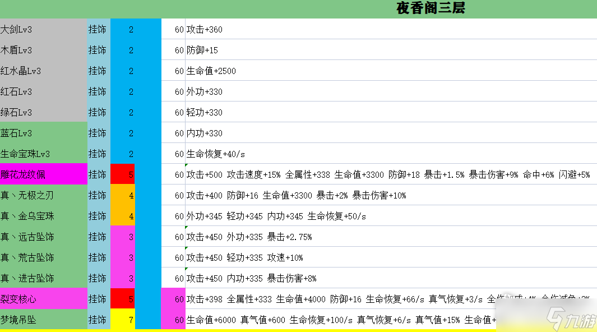Click the 大剑Lv3 name cell

coord(43,29)
